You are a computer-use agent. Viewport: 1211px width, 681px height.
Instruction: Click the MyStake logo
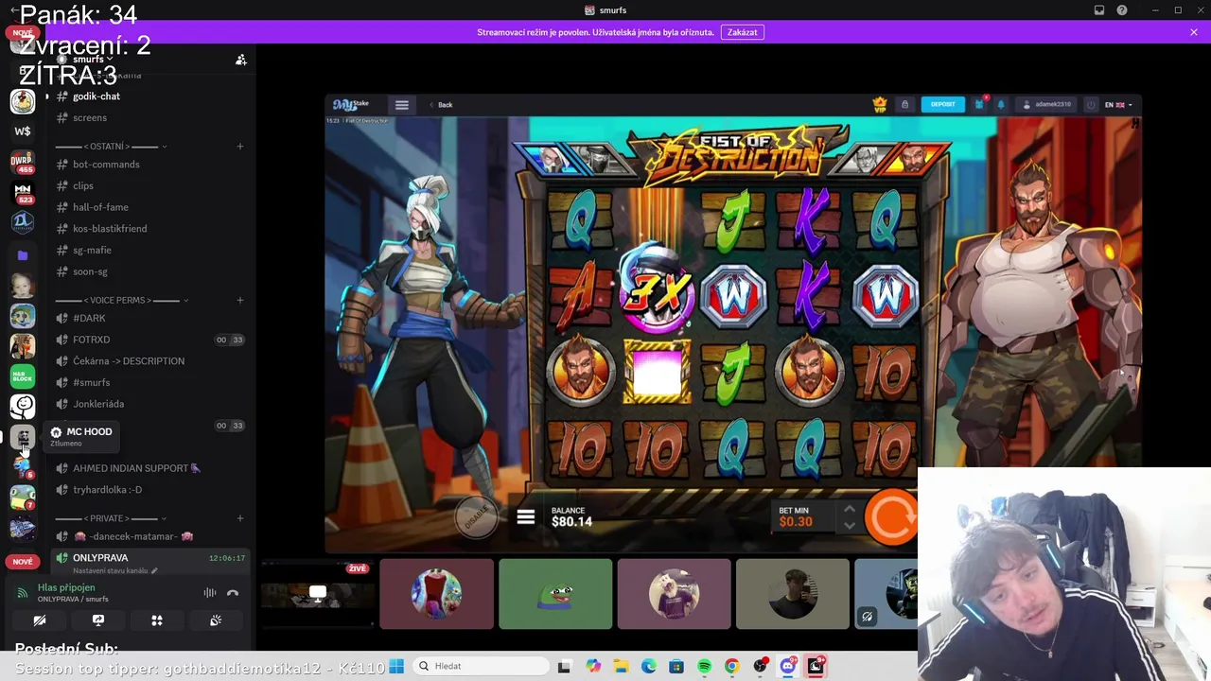[x=351, y=104]
